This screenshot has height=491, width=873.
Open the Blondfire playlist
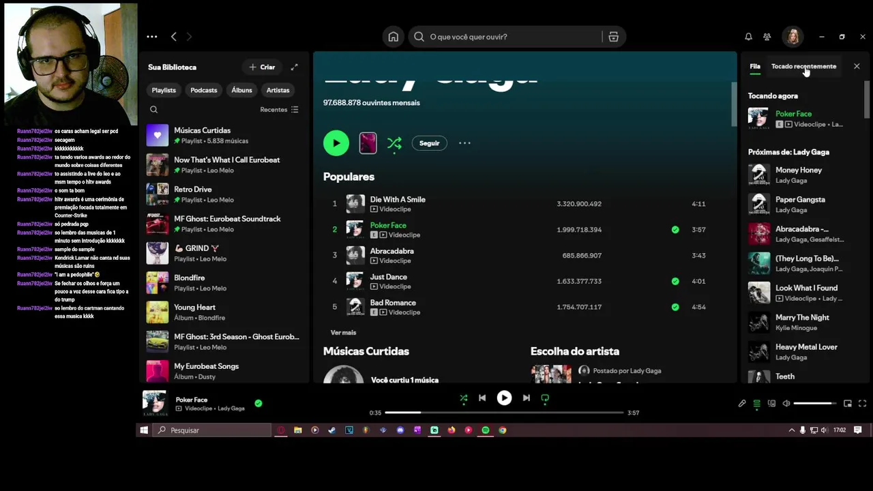click(x=224, y=282)
